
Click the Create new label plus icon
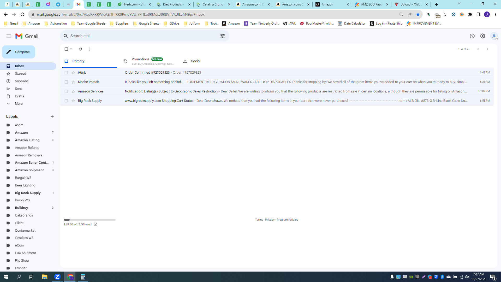[52, 116]
